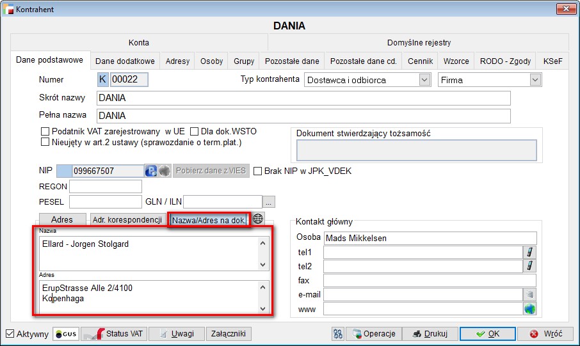Click the globe icon beside address tabs
Viewport: 580px width, 346px height.
click(x=258, y=219)
